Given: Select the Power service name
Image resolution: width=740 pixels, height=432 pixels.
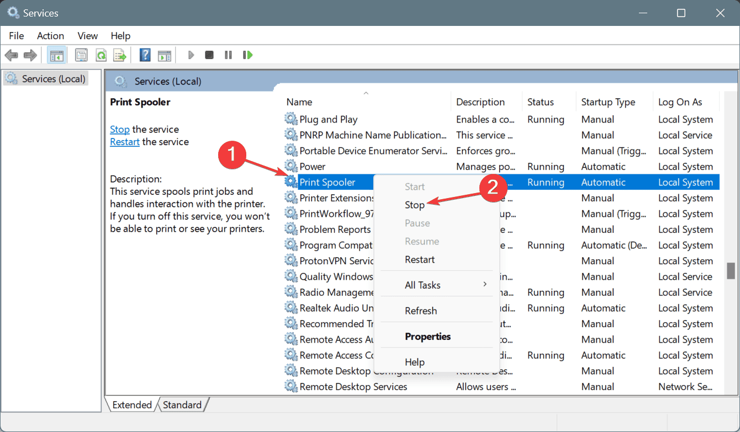Looking at the screenshot, I should pyautogui.click(x=313, y=166).
